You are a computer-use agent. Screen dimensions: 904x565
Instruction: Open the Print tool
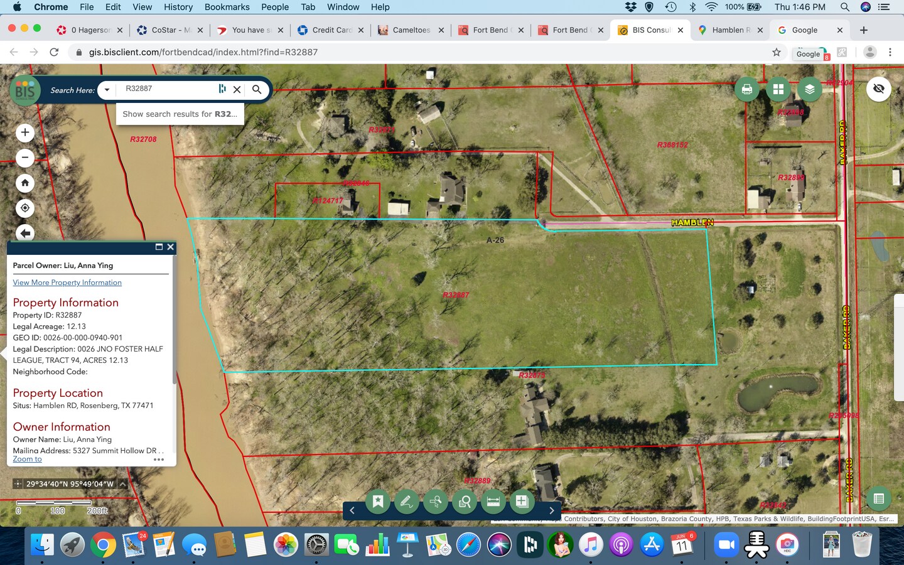tap(746, 89)
